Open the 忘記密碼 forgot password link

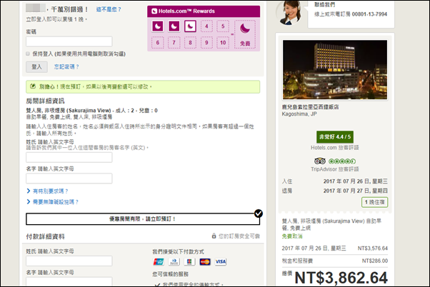click(x=66, y=66)
